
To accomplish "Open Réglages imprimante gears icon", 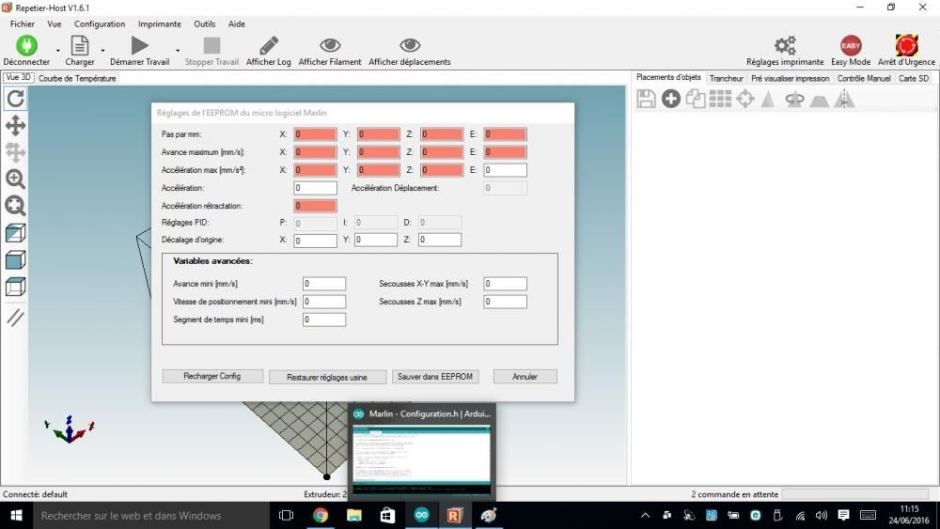I will 785,45.
